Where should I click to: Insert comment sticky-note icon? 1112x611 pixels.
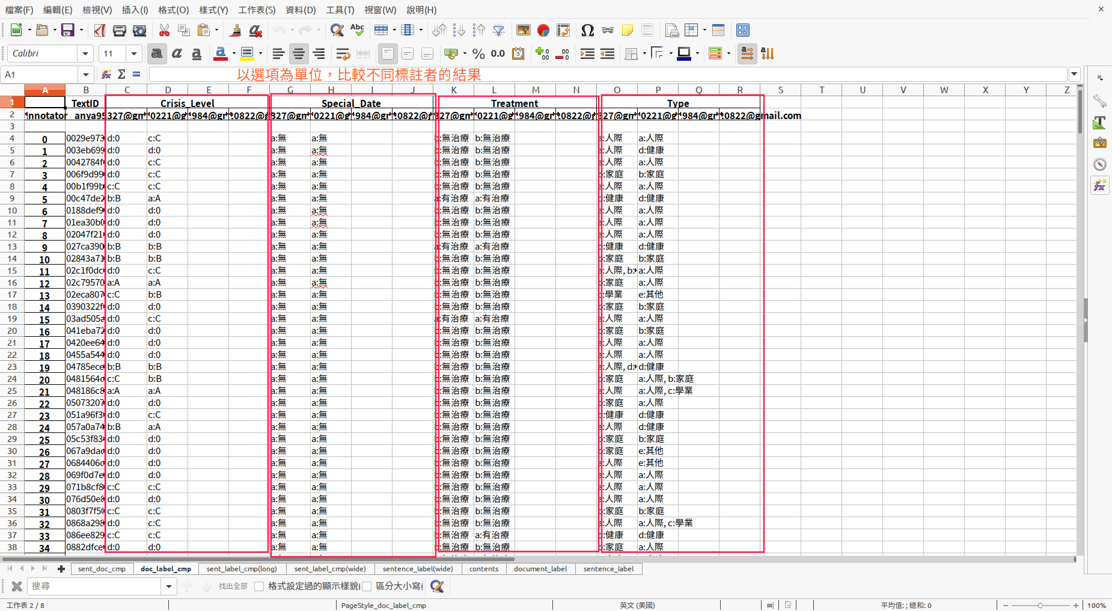tap(628, 30)
